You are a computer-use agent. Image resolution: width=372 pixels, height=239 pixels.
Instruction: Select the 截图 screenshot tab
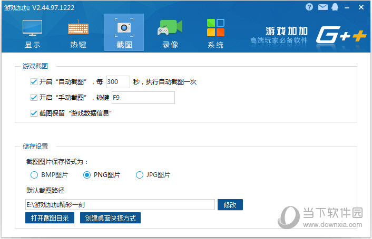pos(124,33)
